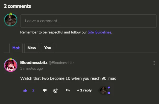The height and width of the screenshot is (104, 159).
Task: Switch to the New comments tab
Action: pos(32,48)
